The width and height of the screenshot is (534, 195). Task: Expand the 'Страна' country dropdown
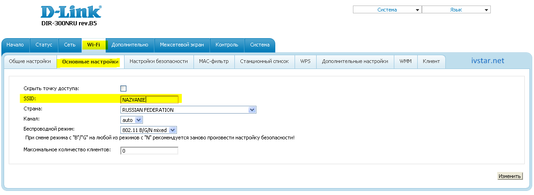[x=188, y=110]
